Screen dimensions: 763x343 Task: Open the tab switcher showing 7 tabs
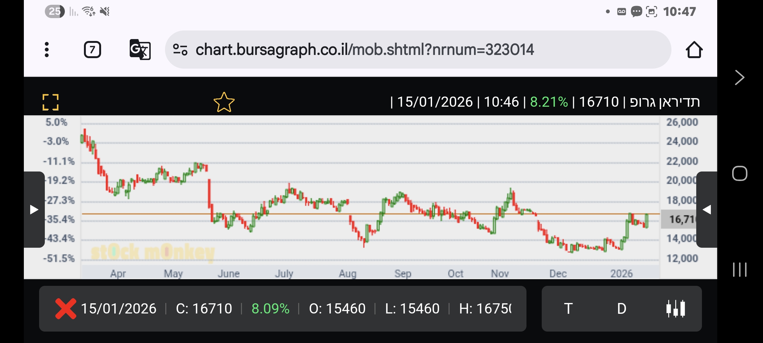click(92, 50)
